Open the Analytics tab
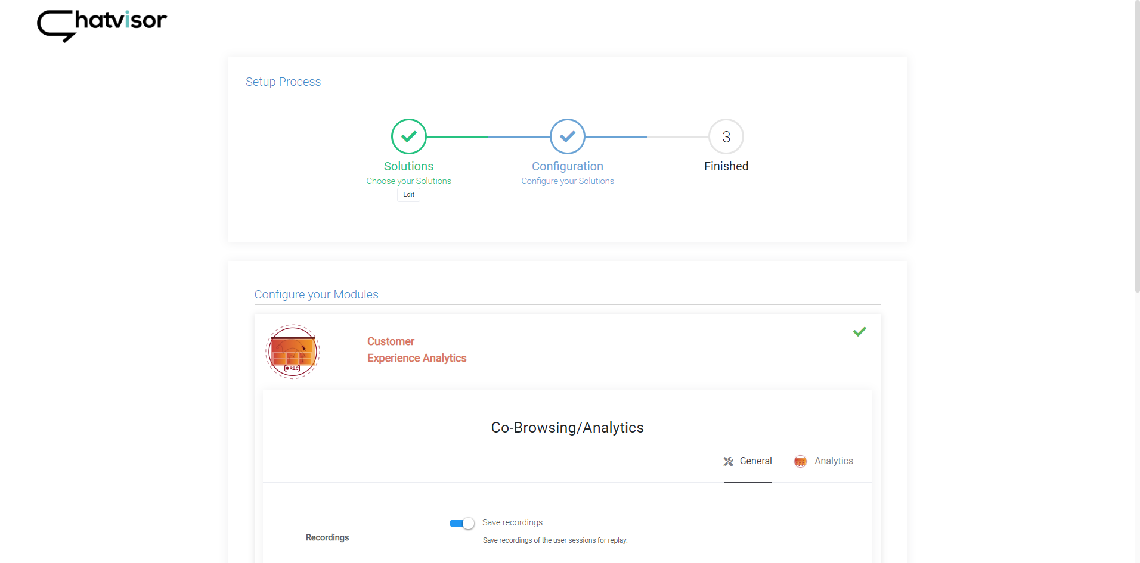 tap(823, 461)
